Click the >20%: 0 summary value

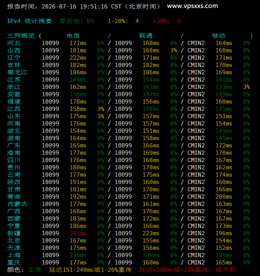coord(167,21)
